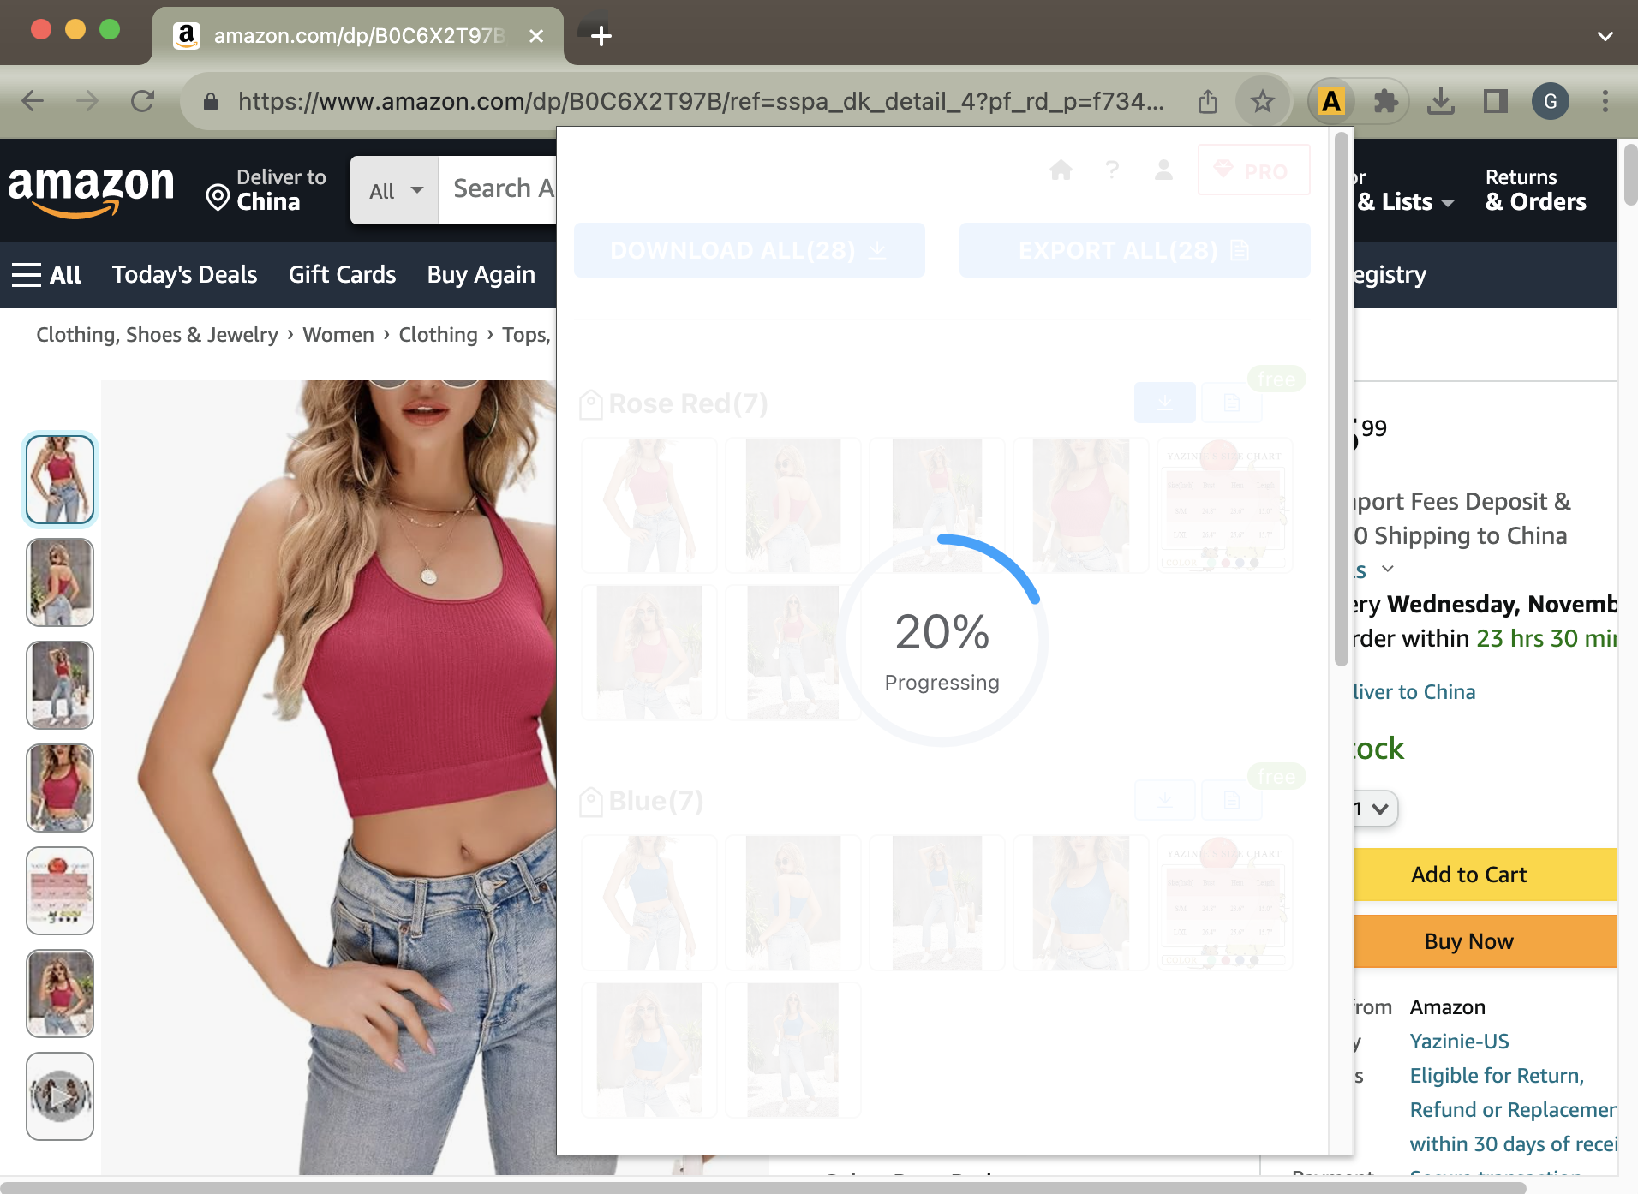
Task: Click the share icon in the address bar
Action: coord(1208,101)
